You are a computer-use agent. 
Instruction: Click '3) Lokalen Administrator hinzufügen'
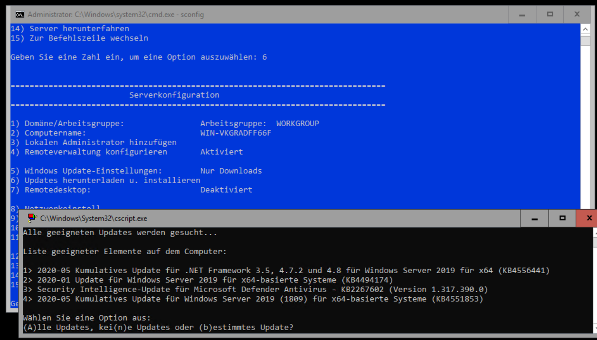click(94, 142)
